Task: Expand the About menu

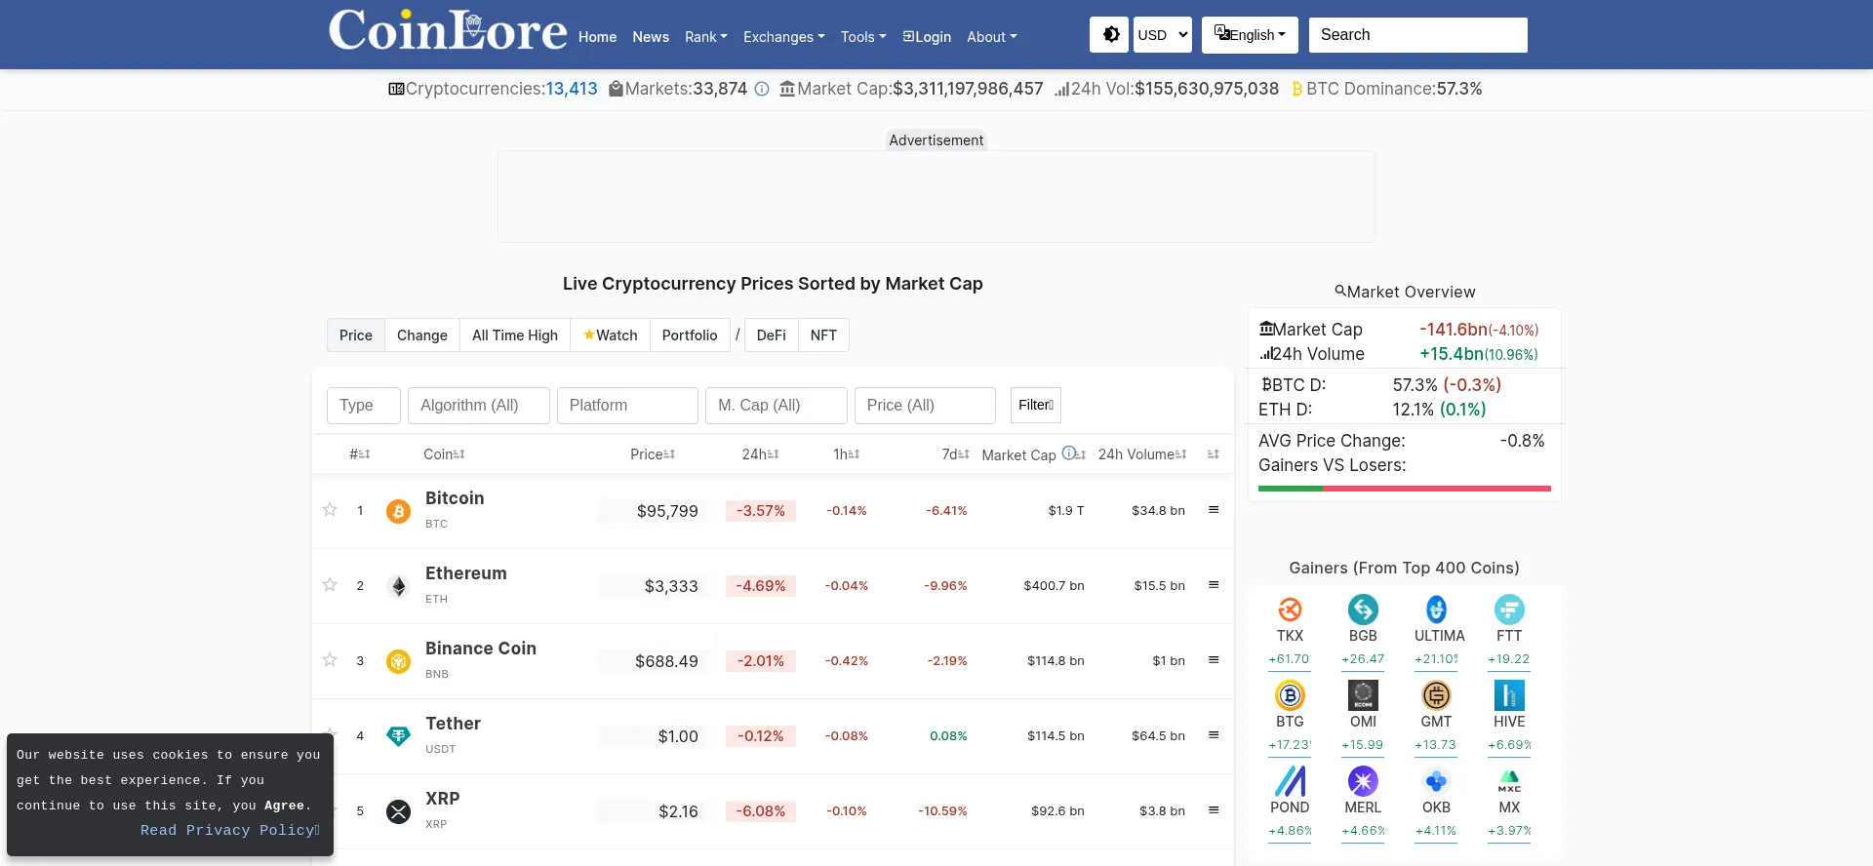Action: [992, 37]
